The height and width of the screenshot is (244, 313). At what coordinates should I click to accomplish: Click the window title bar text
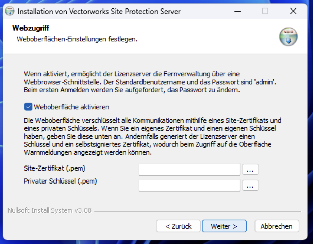pyautogui.click(x=99, y=12)
